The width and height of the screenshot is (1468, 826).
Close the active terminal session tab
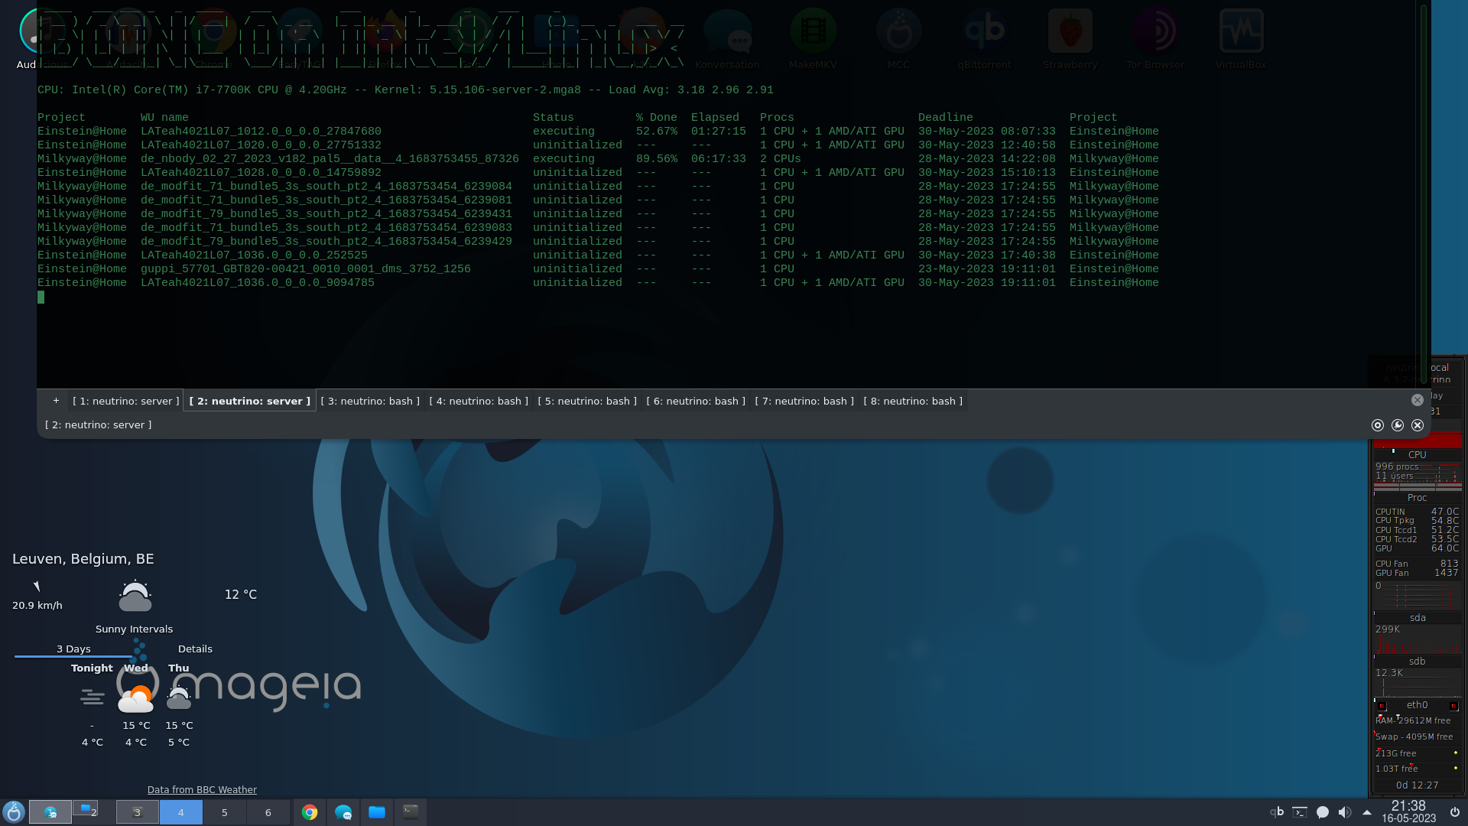point(1418,400)
